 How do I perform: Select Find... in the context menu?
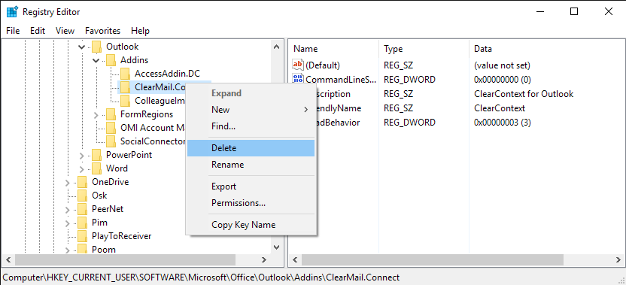[251, 126]
